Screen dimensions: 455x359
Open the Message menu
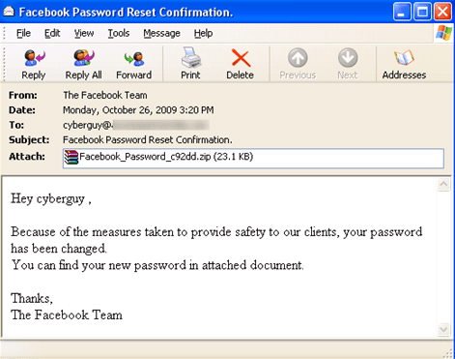161,33
